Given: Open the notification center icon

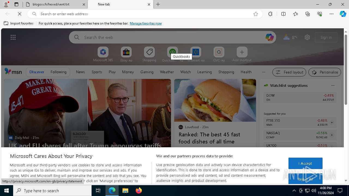Looking at the screenshot, I should [340, 191].
